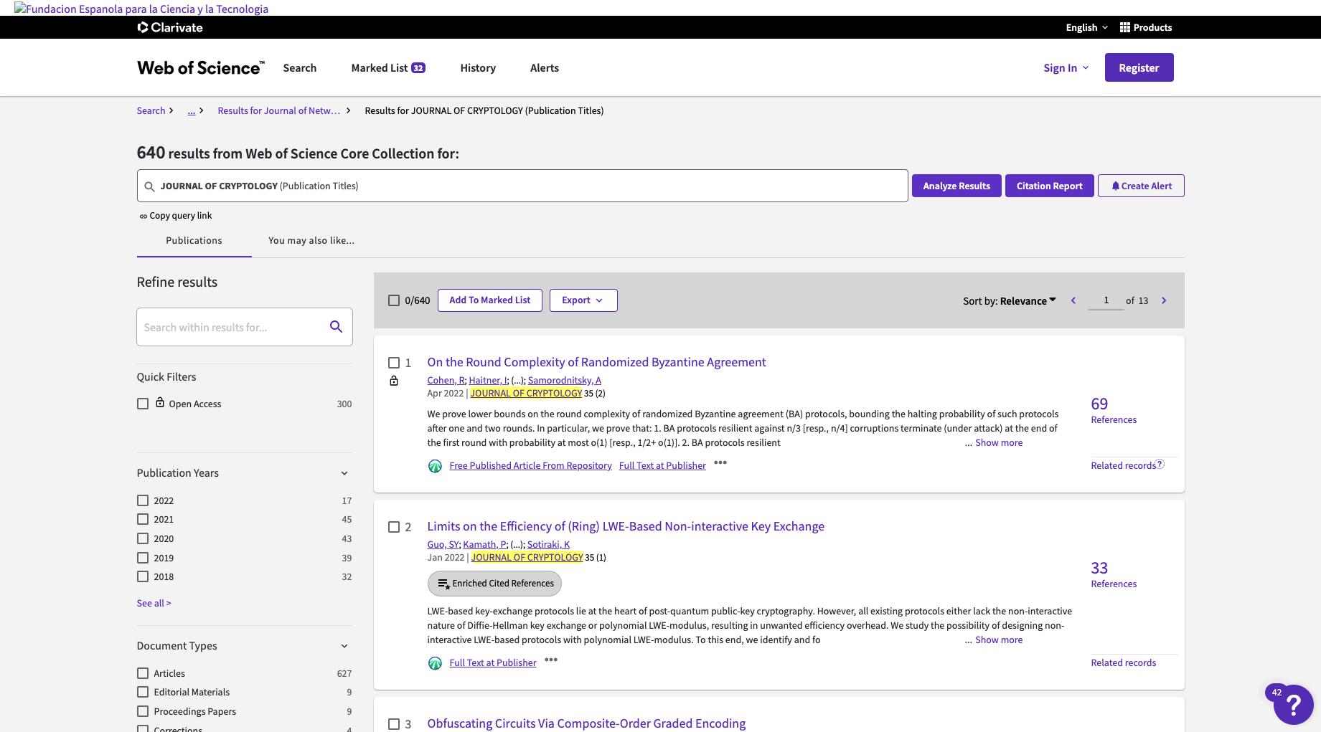Screen dimensions: 1321x732
Task: Open the help question mark bubble
Action: [x=1293, y=705]
